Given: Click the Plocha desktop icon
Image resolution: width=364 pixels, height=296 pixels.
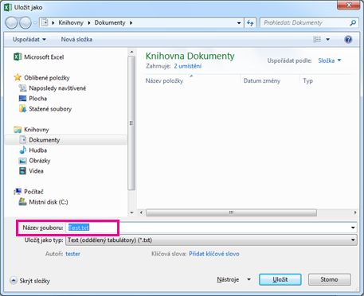Looking at the screenshot, I should [x=22, y=99].
